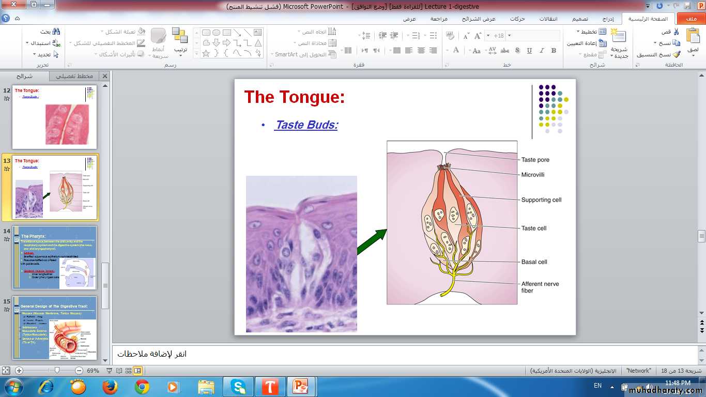Toggle Bold formatting
706x397 pixels.
pos(554,51)
